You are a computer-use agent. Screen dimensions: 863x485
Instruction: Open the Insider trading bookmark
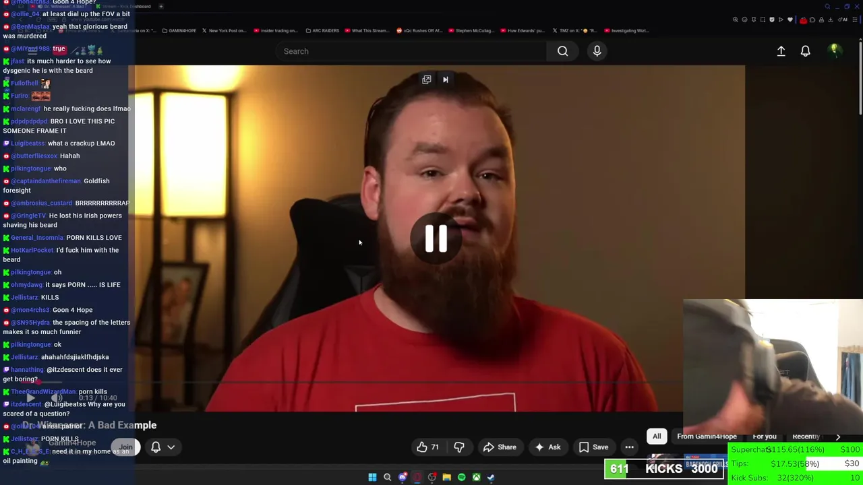pyautogui.click(x=275, y=30)
